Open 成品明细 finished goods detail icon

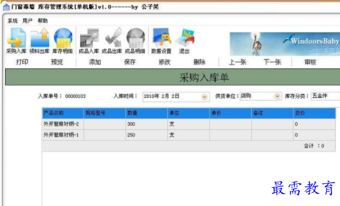coord(135,41)
